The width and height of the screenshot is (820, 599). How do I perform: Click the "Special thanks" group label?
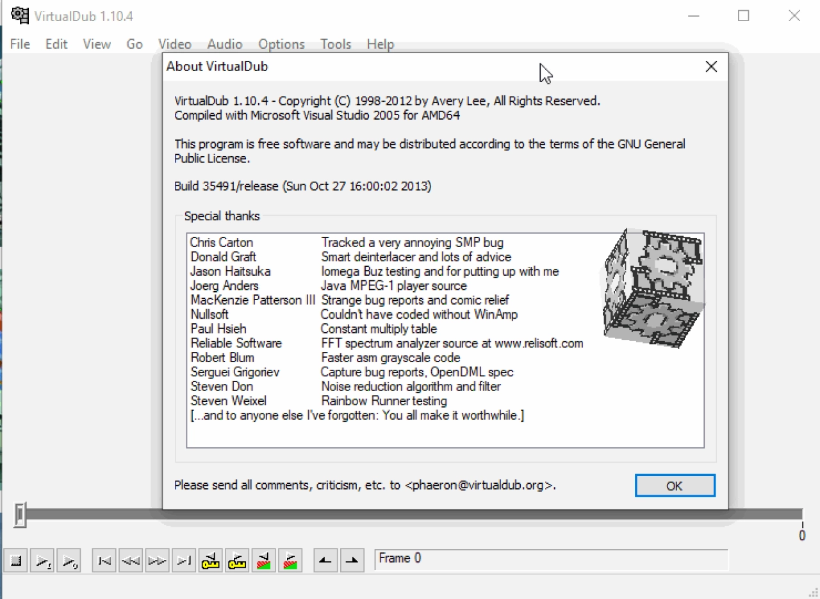tap(222, 216)
